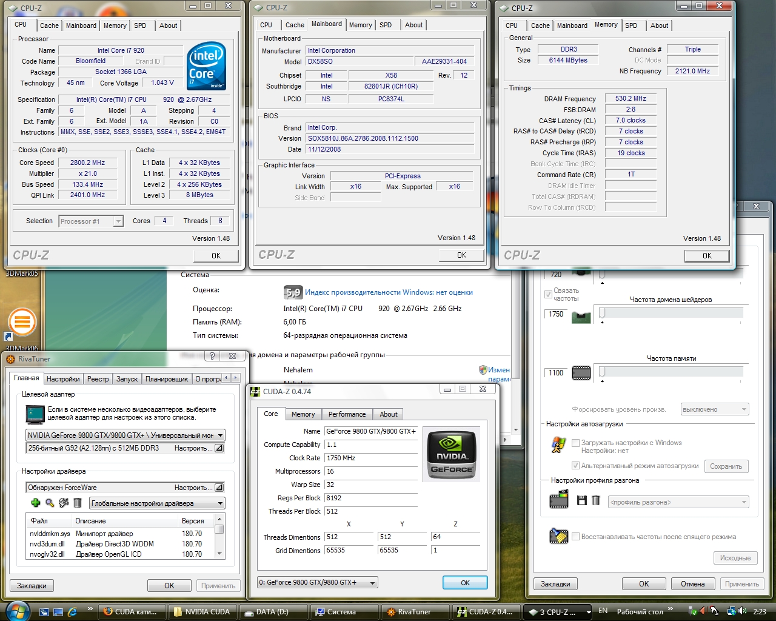This screenshot has height=621, width=776.
Task: Click Закладки button in RivaTuner main window
Action: [x=32, y=586]
